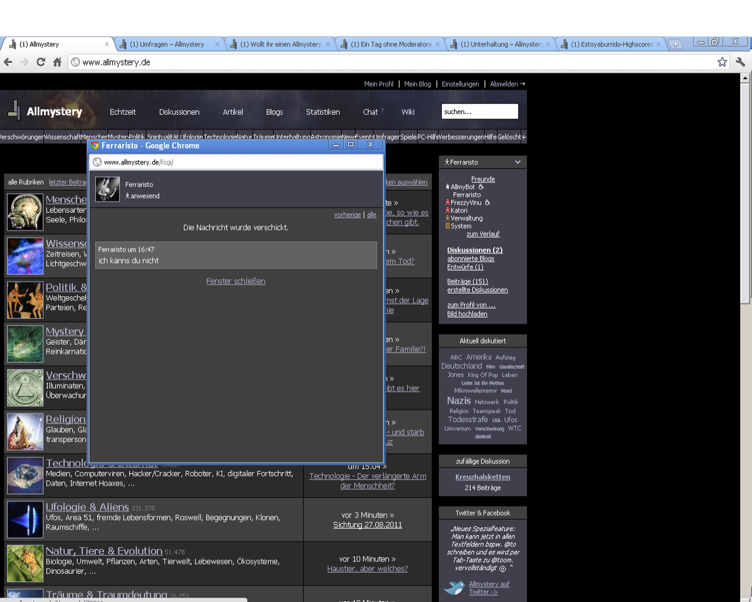Open the browser home page icon
Screen dimensions: 752x602
(57, 62)
